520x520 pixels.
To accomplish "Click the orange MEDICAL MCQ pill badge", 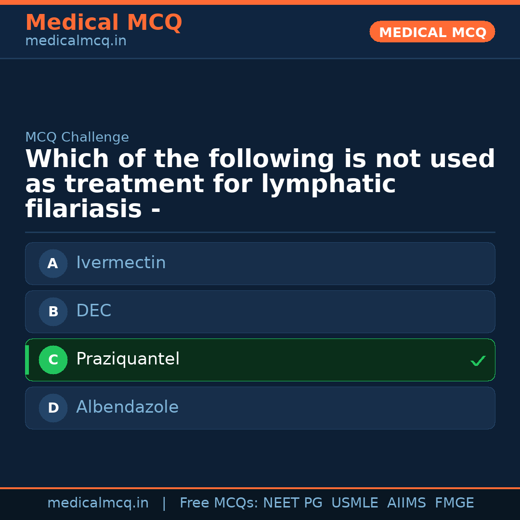I will [x=432, y=32].
